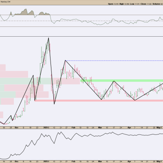Click the longest pink volume profile bar

[x=40, y=81]
